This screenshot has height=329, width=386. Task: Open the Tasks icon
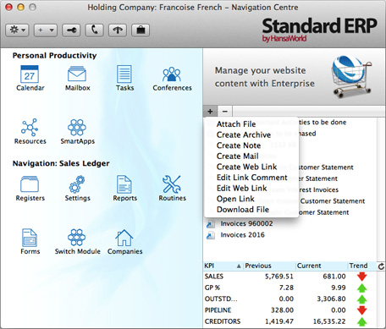tap(124, 74)
